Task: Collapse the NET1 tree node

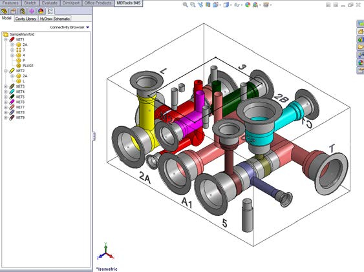Action: (x=6, y=39)
